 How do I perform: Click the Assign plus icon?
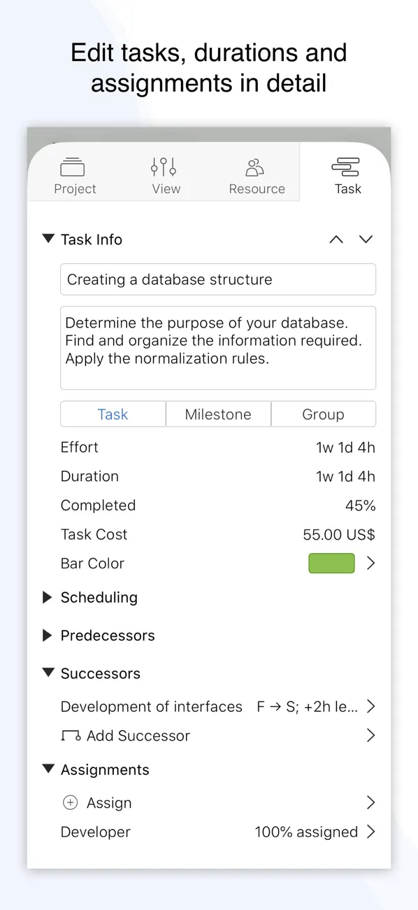(70, 802)
